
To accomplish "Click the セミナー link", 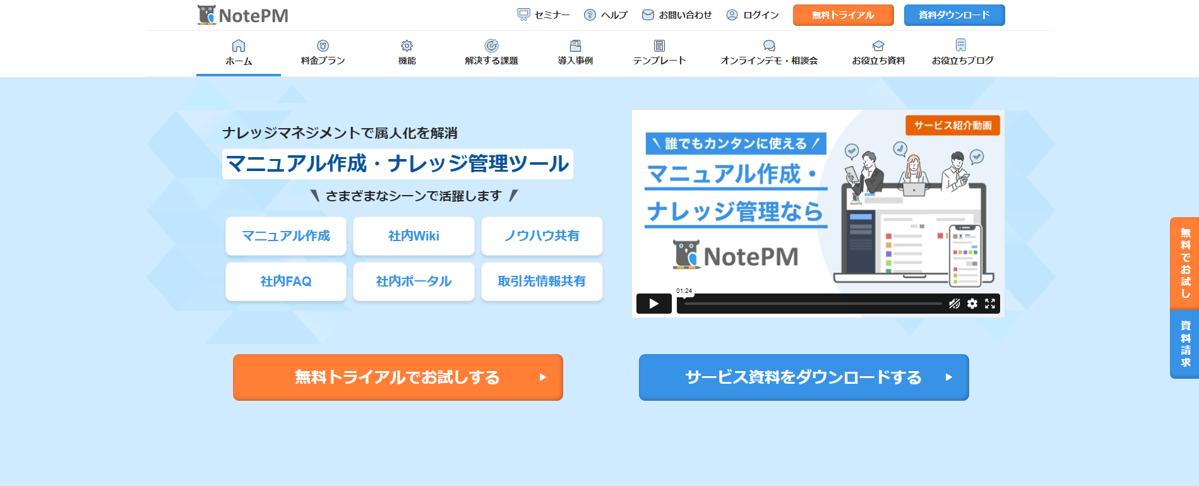I will tap(552, 15).
